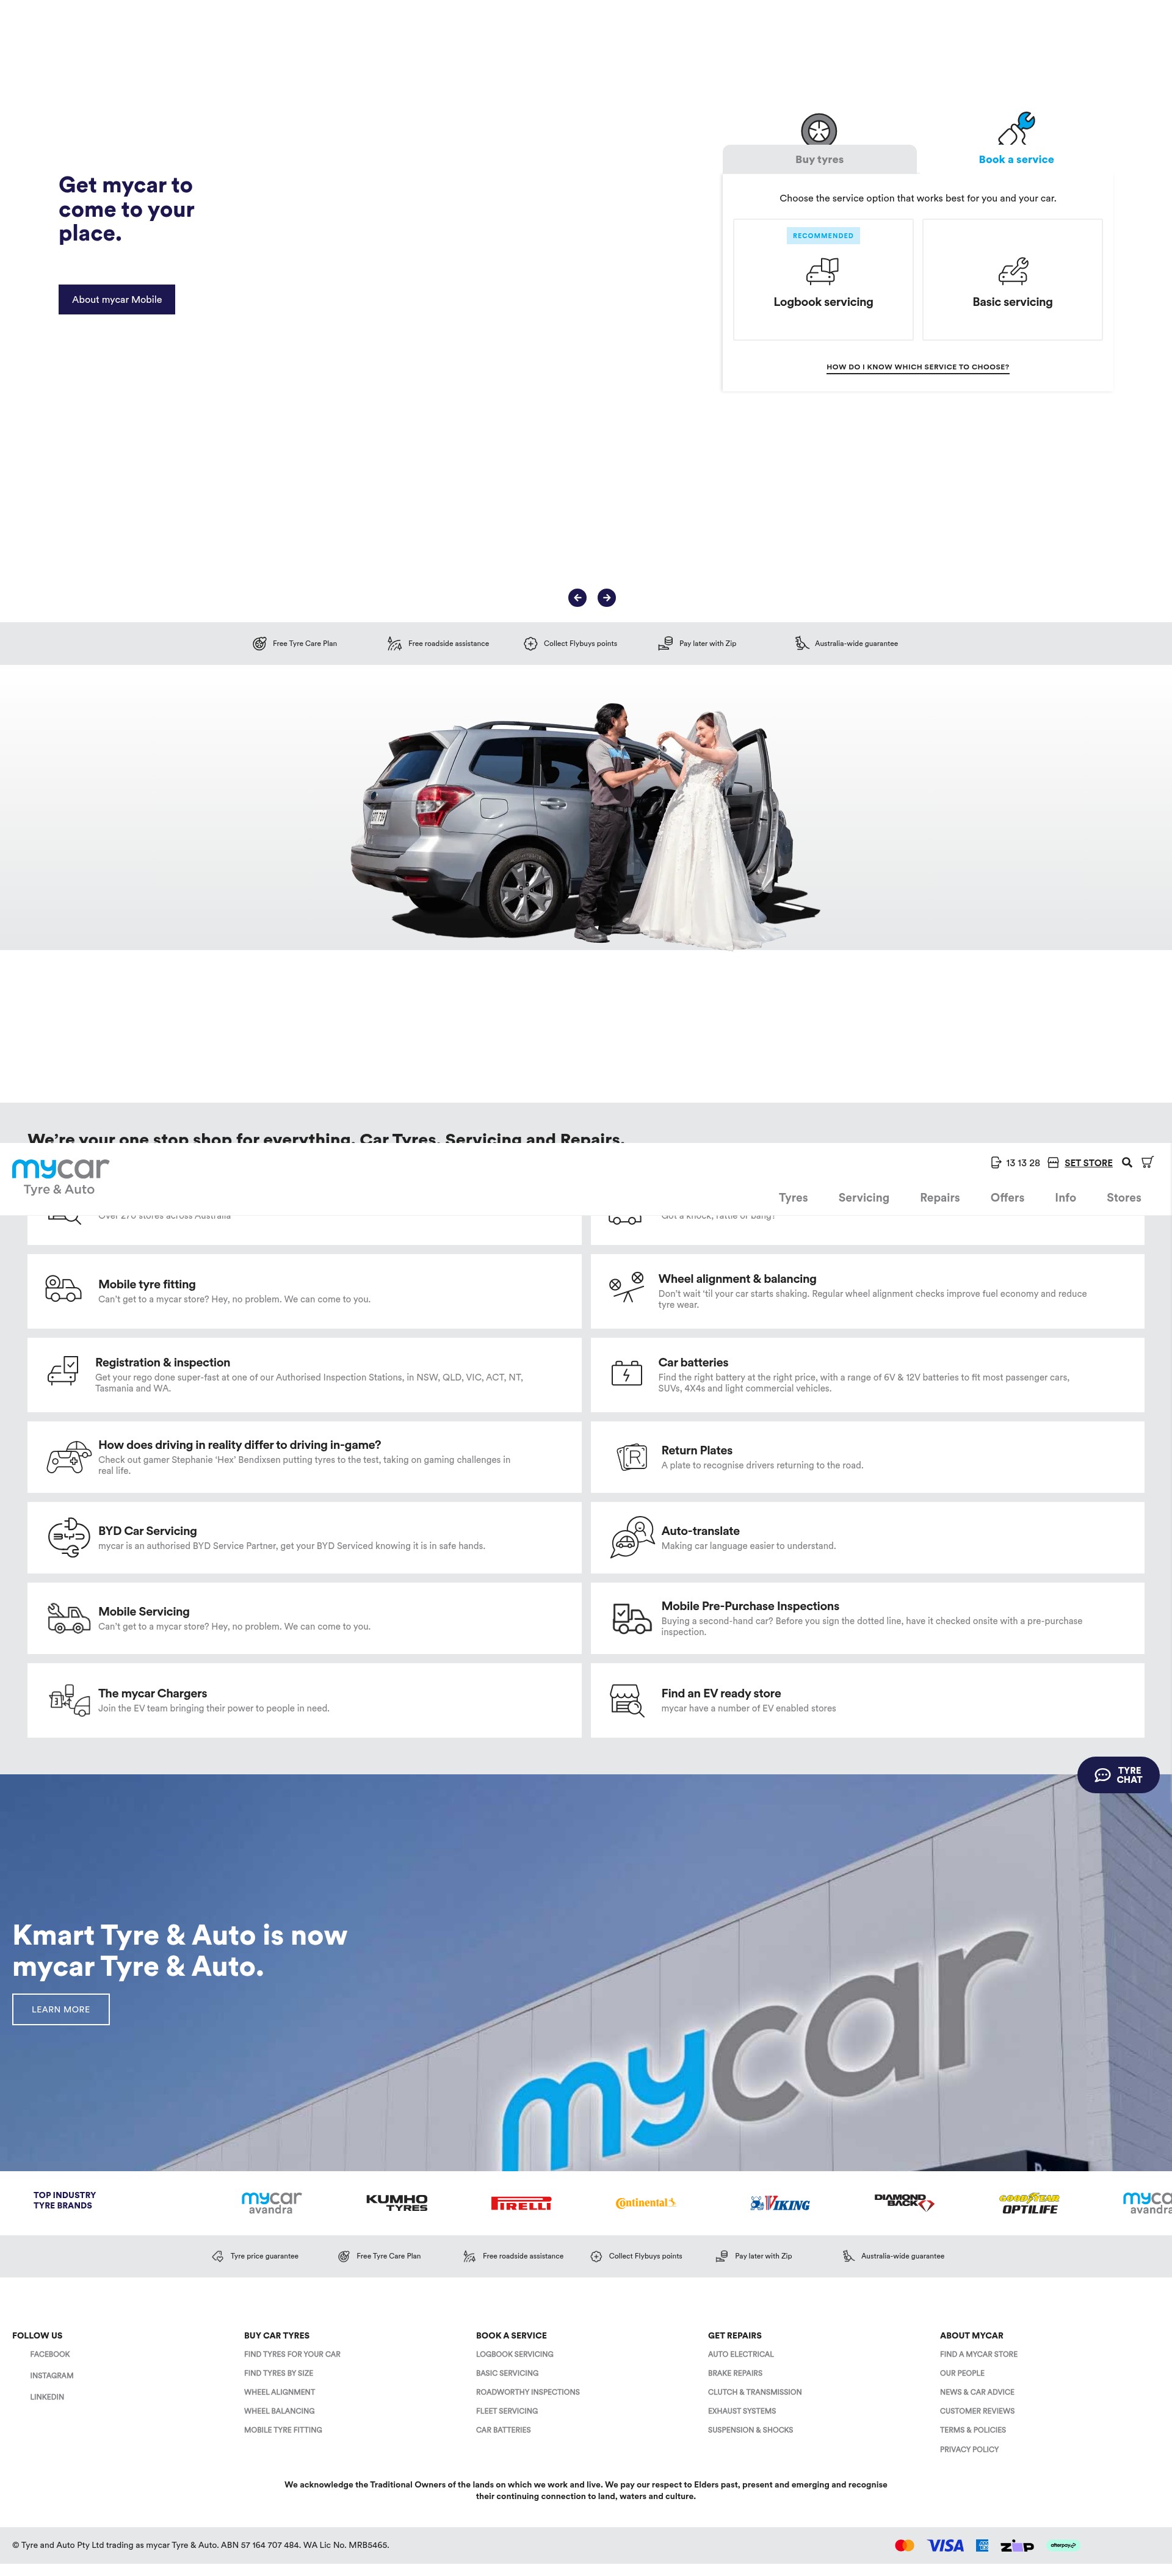Screen dimensions: 1172x2576
Task: Open the Tyres menu
Action: [x=793, y=1197]
